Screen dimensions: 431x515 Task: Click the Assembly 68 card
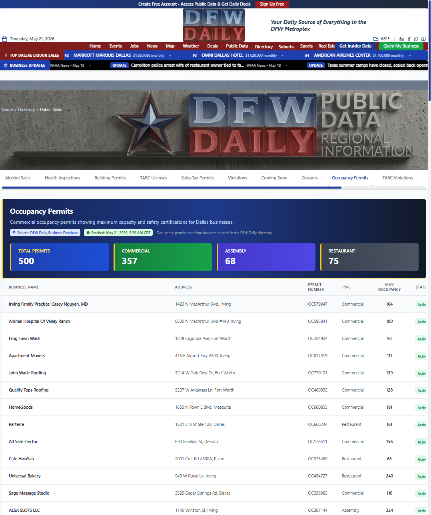pos(266,257)
